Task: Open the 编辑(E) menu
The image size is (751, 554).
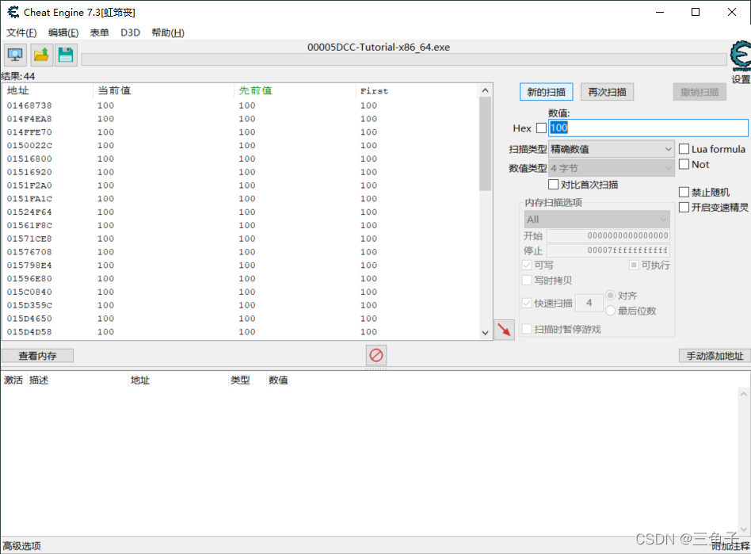Action: 63,32
